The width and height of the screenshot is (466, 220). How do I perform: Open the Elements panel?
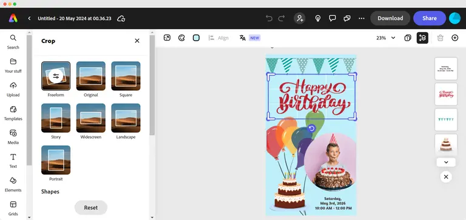click(x=13, y=184)
